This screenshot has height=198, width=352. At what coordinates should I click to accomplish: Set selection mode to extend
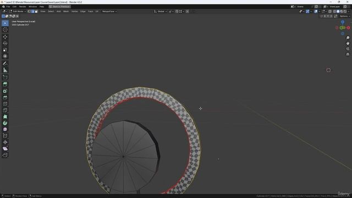click(7, 16)
